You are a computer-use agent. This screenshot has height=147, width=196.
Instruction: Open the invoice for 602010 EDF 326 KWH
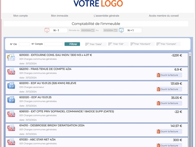pyautogui.click(x=169, y=89)
